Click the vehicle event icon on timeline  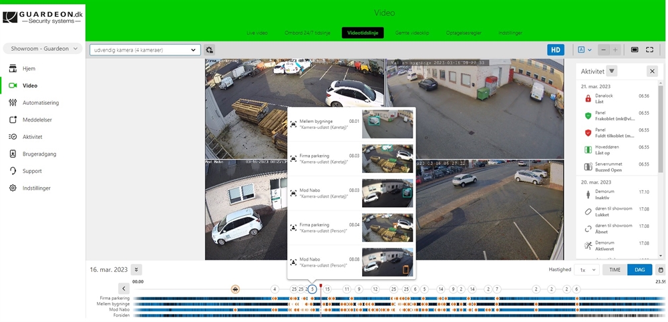(x=235, y=289)
